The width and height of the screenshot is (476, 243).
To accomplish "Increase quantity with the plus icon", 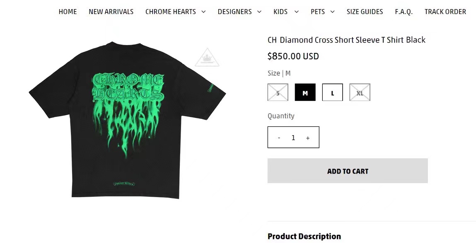I will [x=308, y=138].
